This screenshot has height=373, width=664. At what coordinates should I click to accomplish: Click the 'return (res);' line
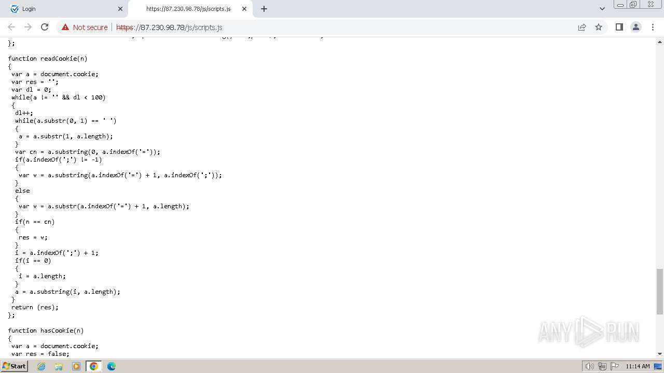pyautogui.click(x=35, y=307)
